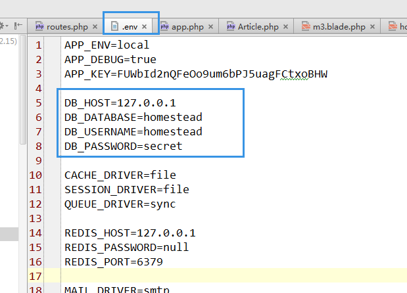Open the m3.blade.php editor tab
This screenshot has width=407, height=293.
[339, 27]
